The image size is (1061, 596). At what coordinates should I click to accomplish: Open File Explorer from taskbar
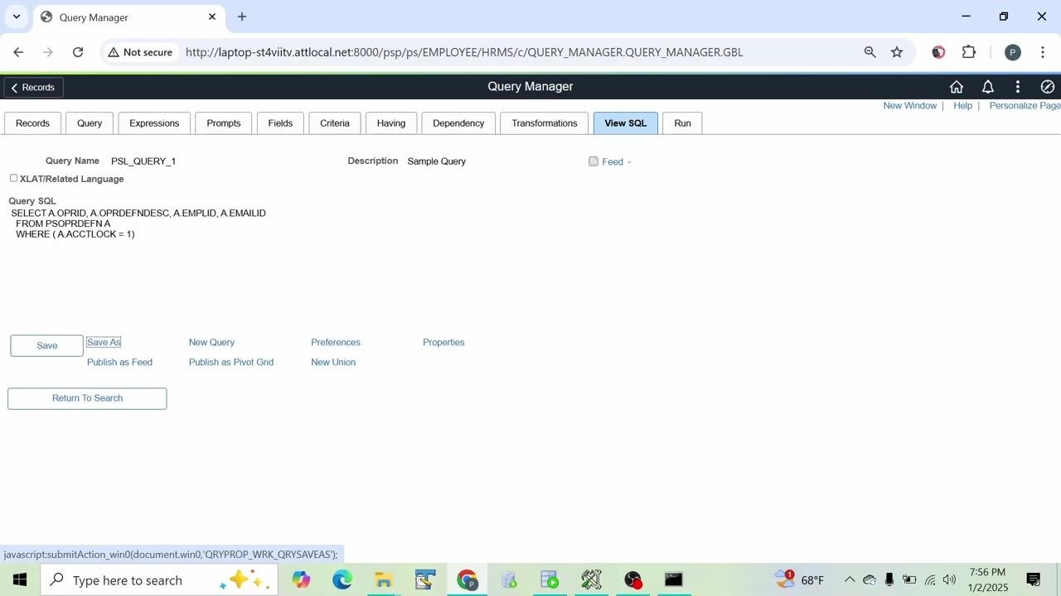[x=383, y=580]
